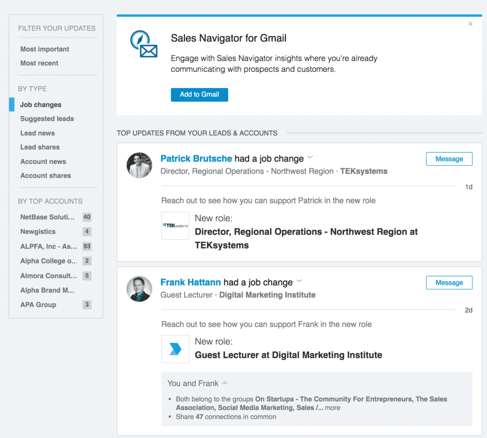Click the TEKsystems company logo
The height and width of the screenshot is (438, 487).
(x=175, y=224)
